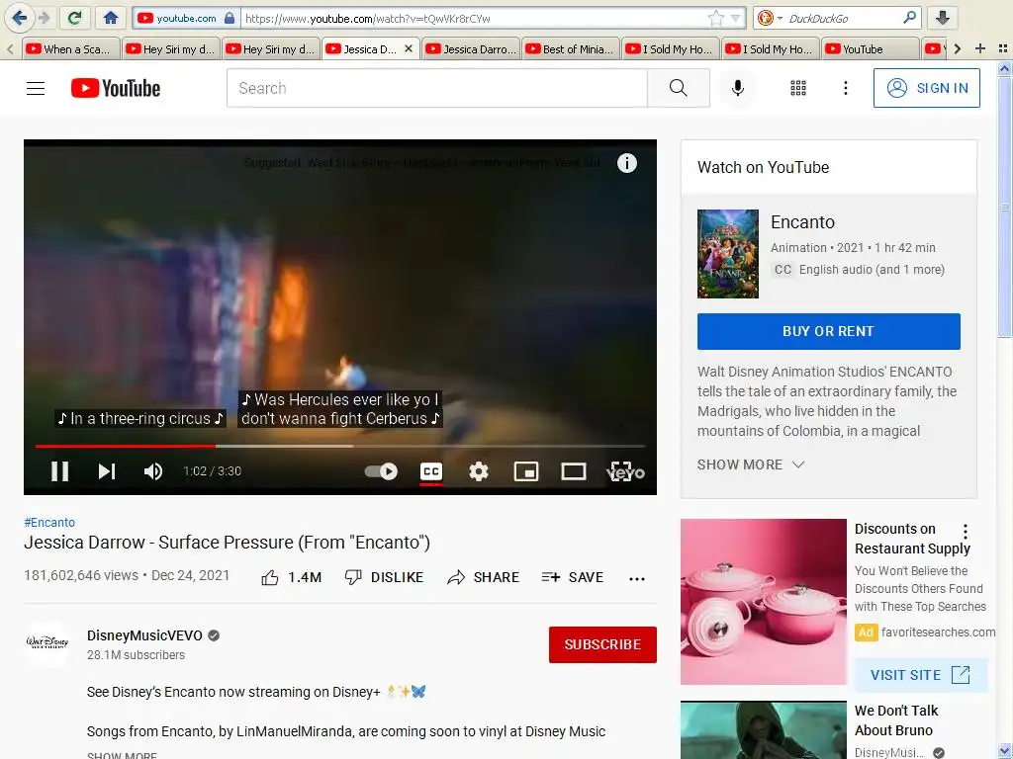Open We Don't Talk About Bruno thumbnail
This screenshot has width=1013, height=759.
click(763, 730)
